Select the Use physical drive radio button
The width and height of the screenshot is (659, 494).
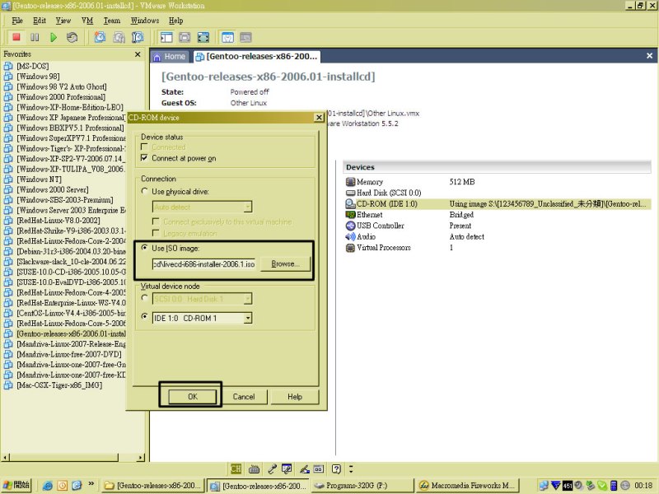[x=144, y=191]
